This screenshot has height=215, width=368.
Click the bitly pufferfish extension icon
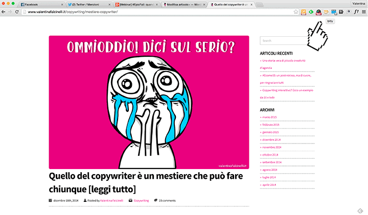click(x=326, y=12)
